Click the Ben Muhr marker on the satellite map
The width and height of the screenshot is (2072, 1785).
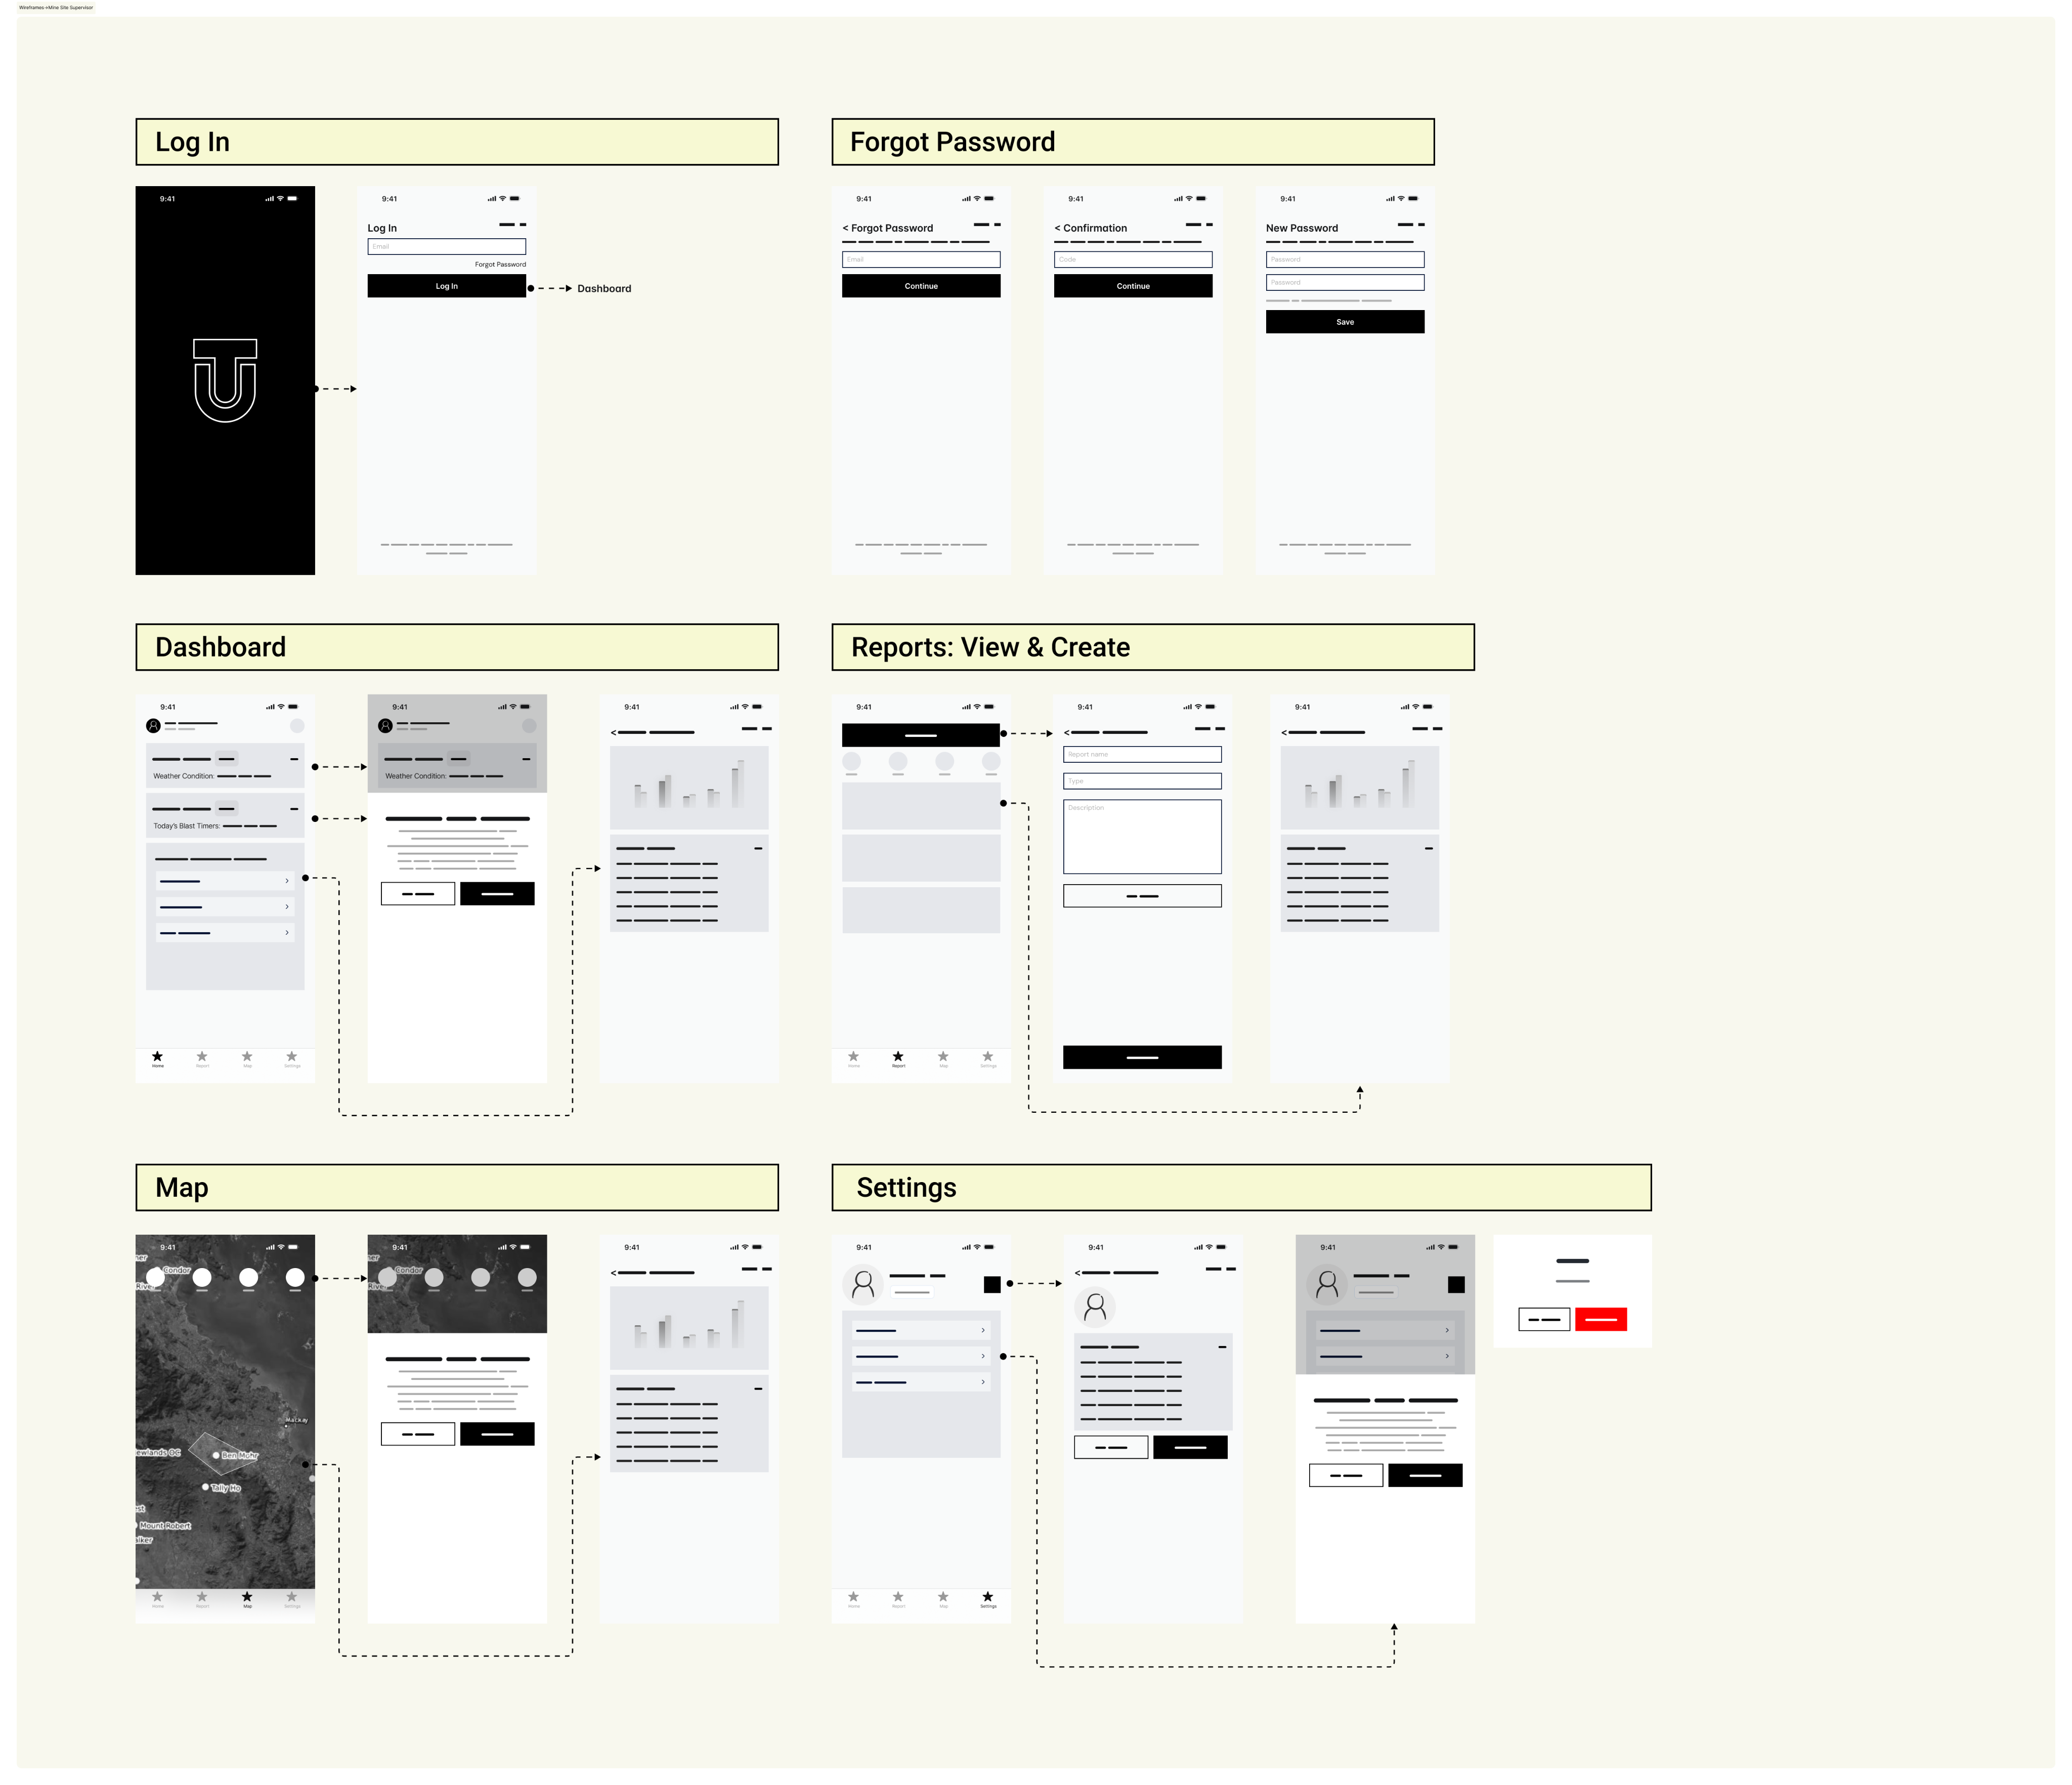(216, 1455)
